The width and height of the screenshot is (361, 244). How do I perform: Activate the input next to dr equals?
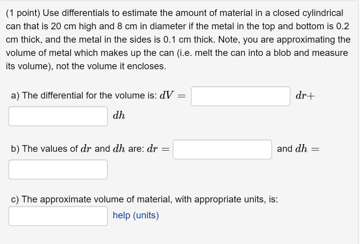point(222,150)
